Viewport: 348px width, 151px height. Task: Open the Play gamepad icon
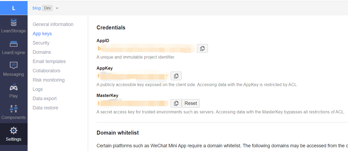tap(14, 87)
